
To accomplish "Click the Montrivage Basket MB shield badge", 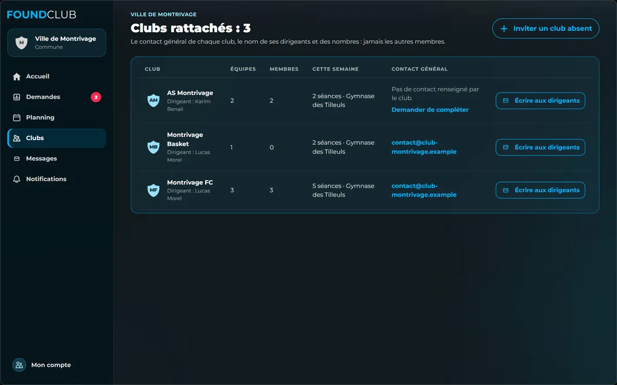I will point(153,147).
